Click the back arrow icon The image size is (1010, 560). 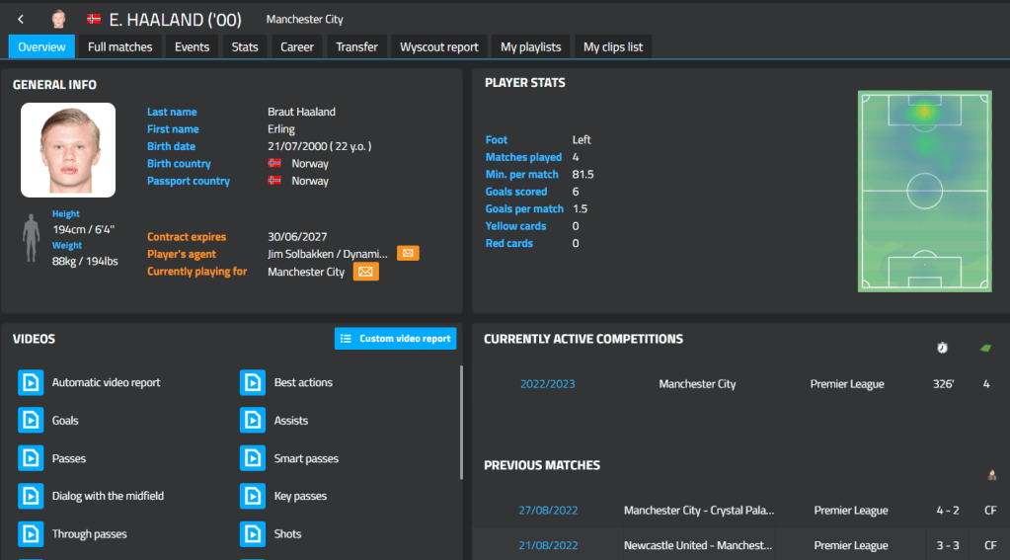coord(21,19)
